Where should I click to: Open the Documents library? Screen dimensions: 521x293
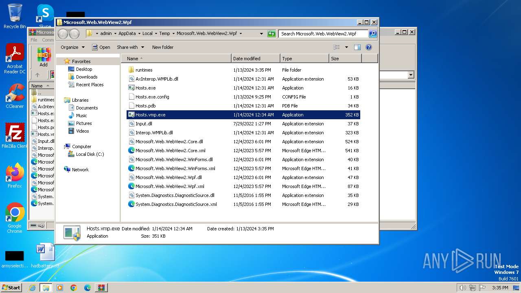click(87, 108)
